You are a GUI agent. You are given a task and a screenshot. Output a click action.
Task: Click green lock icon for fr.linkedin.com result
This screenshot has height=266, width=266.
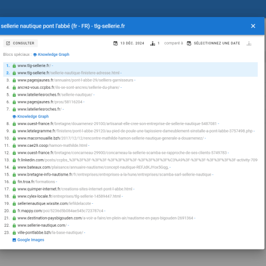(x=14, y=160)
